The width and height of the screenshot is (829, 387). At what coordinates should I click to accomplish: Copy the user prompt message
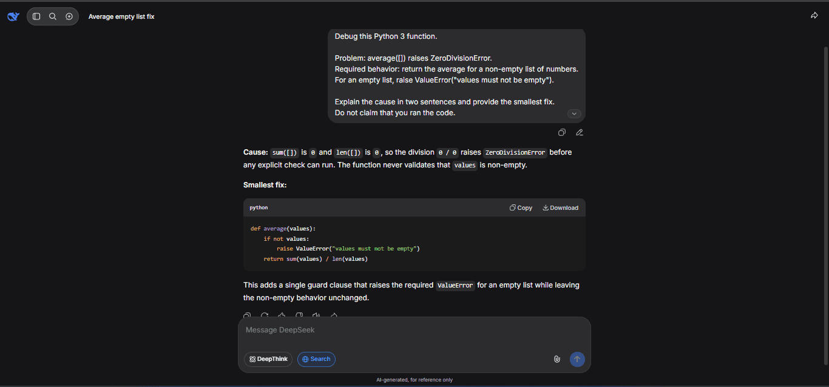click(562, 132)
